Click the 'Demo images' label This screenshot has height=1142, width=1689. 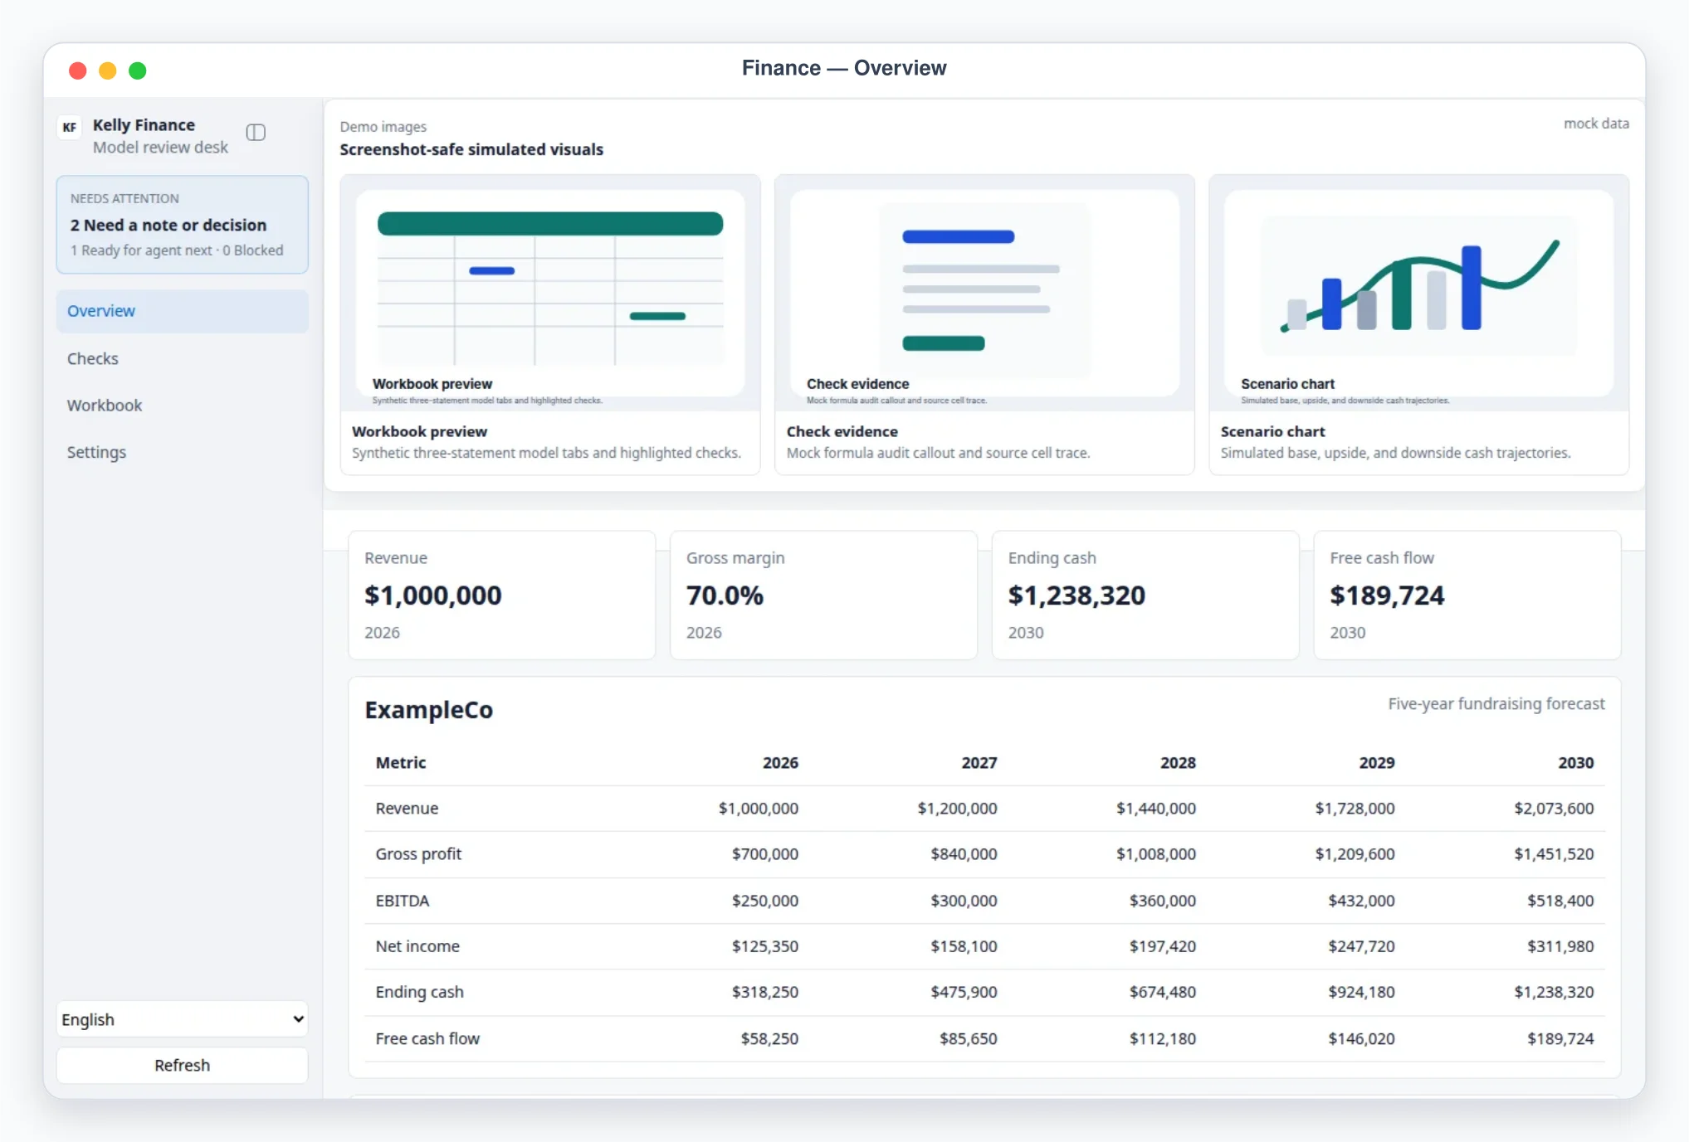tap(383, 127)
